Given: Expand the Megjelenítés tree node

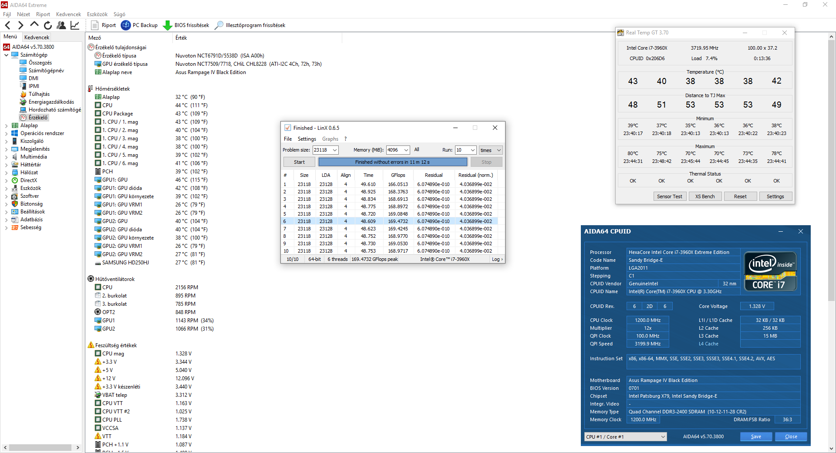Looking at the screenshot, I should (6, 149).
